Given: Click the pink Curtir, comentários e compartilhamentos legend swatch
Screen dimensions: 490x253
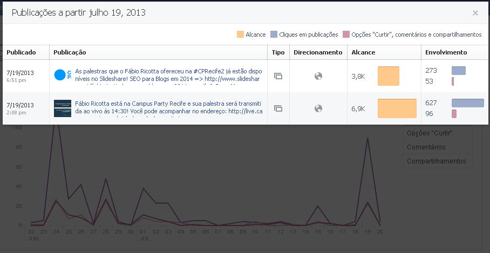Looking at the screenshot, I should coord(346,35).
